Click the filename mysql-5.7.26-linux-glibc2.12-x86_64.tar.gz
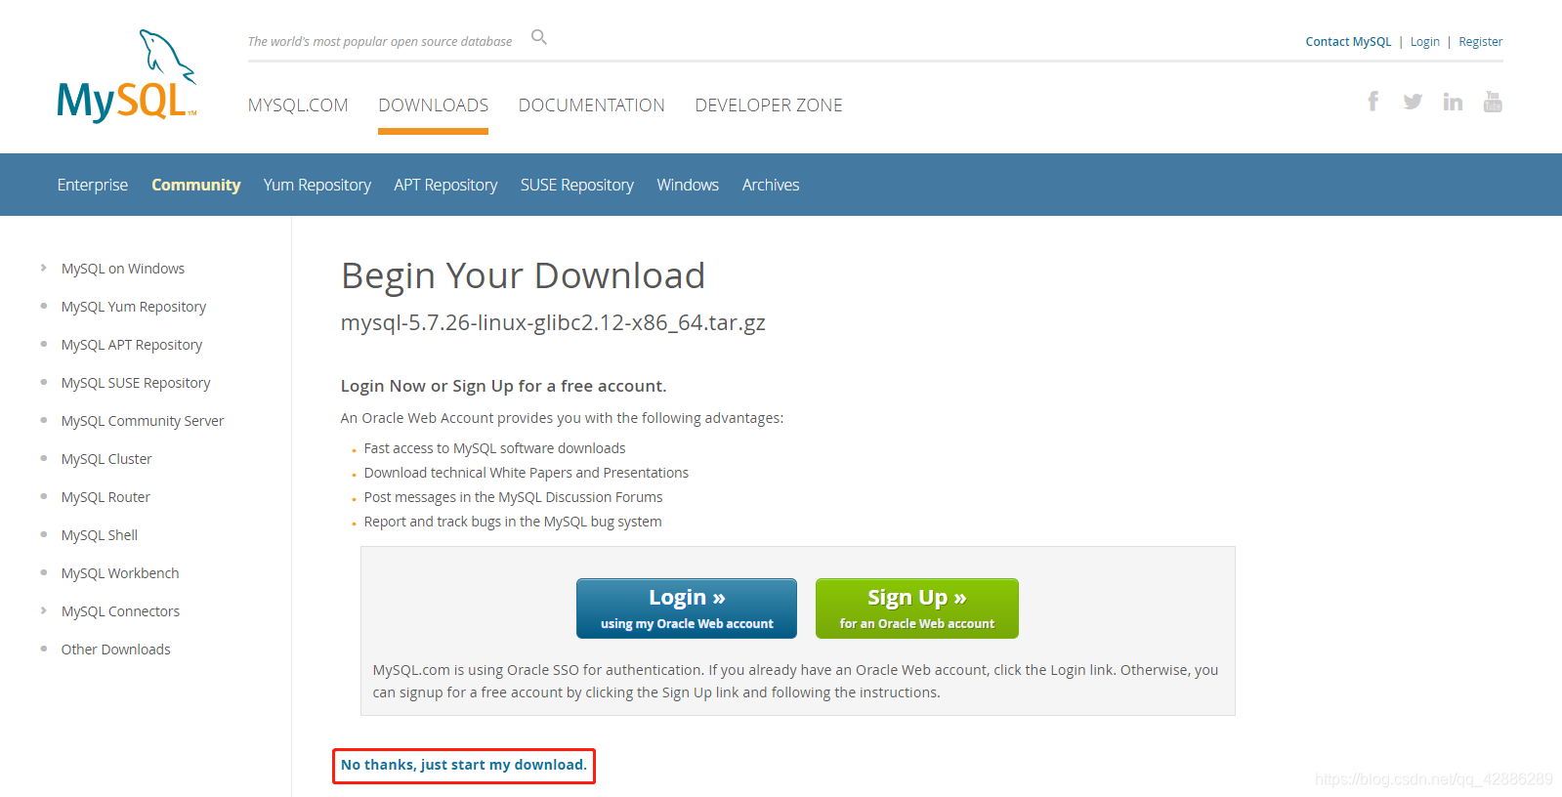This screenshot has width=1562, height=797. (553, 323)
